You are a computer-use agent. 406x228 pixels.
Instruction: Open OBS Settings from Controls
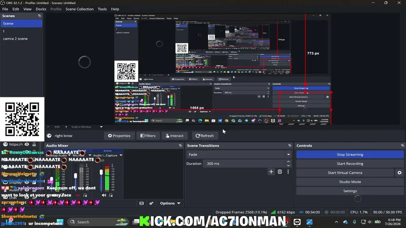click(350, 191)
